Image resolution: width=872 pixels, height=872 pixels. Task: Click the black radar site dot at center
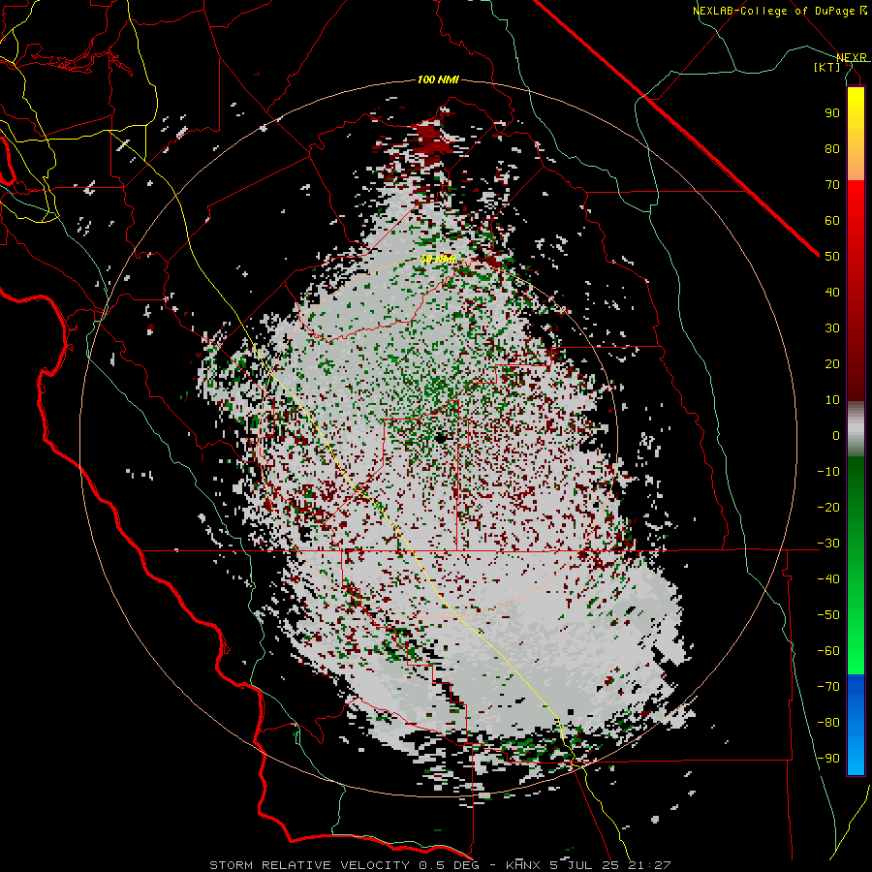(x=441, y=438)
